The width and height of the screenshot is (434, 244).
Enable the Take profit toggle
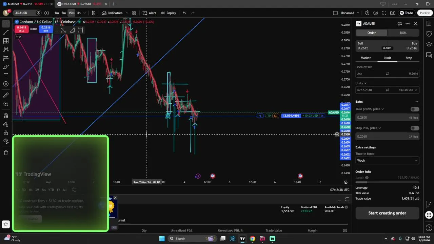(x=415, y=109)
